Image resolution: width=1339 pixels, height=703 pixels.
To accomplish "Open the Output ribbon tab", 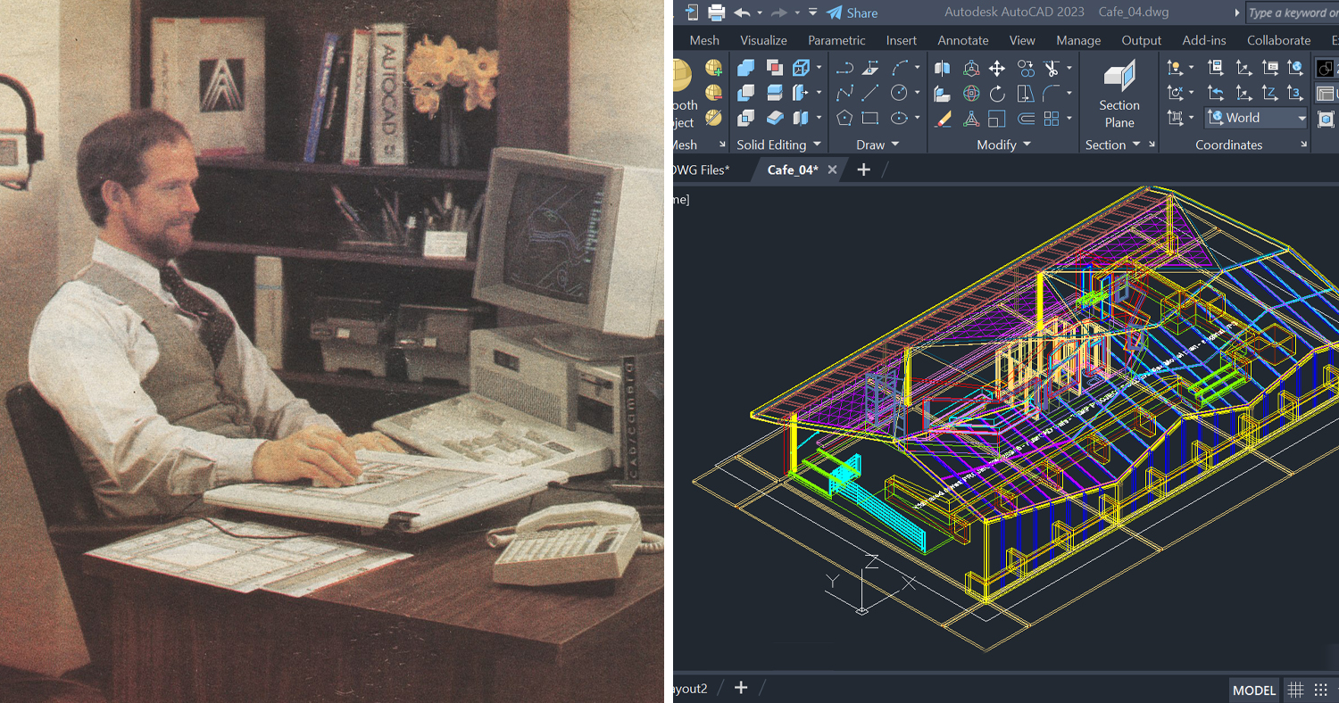I will 1142,40.
